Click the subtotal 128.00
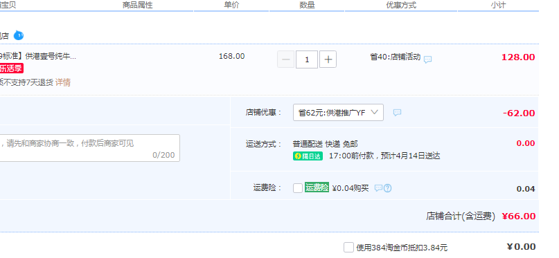Viewport: 559px width, 258px height. pos(518,57)
